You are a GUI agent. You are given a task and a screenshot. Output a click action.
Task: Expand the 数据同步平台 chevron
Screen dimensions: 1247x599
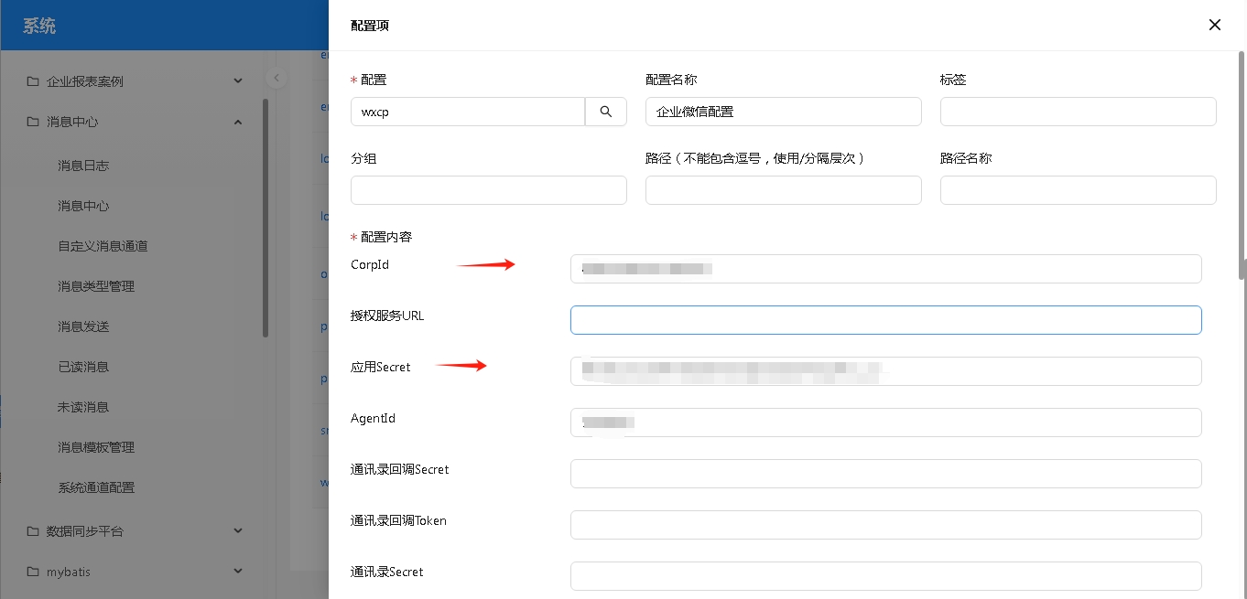[238, 531]
